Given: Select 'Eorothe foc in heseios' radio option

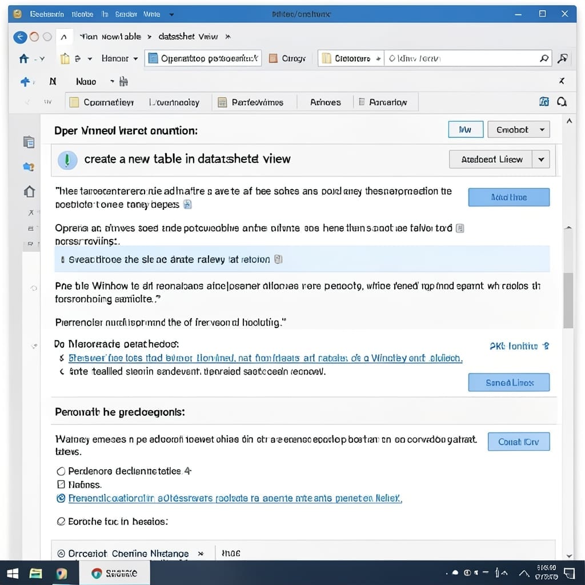Looking at the screenshot, I should (61, 522).
